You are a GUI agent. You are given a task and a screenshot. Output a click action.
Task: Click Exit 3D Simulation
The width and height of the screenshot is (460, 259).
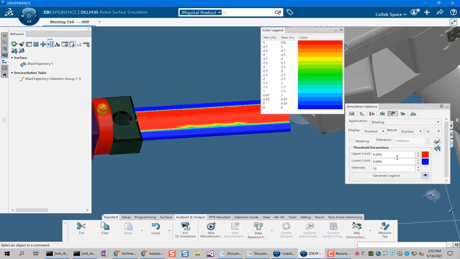(x=185, y=230)
